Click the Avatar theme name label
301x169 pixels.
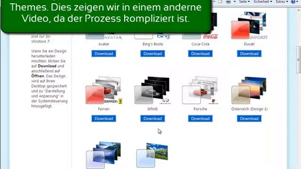[104, 44]
